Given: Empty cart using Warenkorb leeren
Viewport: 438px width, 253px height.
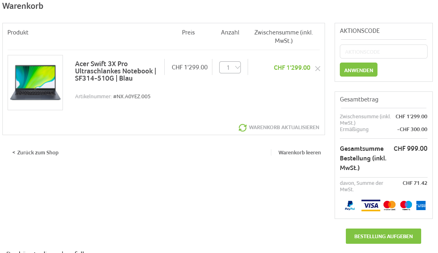Looking at the screenshot, I should (299, 152).
